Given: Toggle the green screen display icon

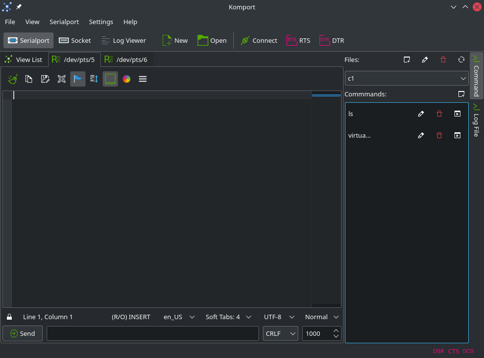Looking at the screenshot, I should [x=110, y=79].
